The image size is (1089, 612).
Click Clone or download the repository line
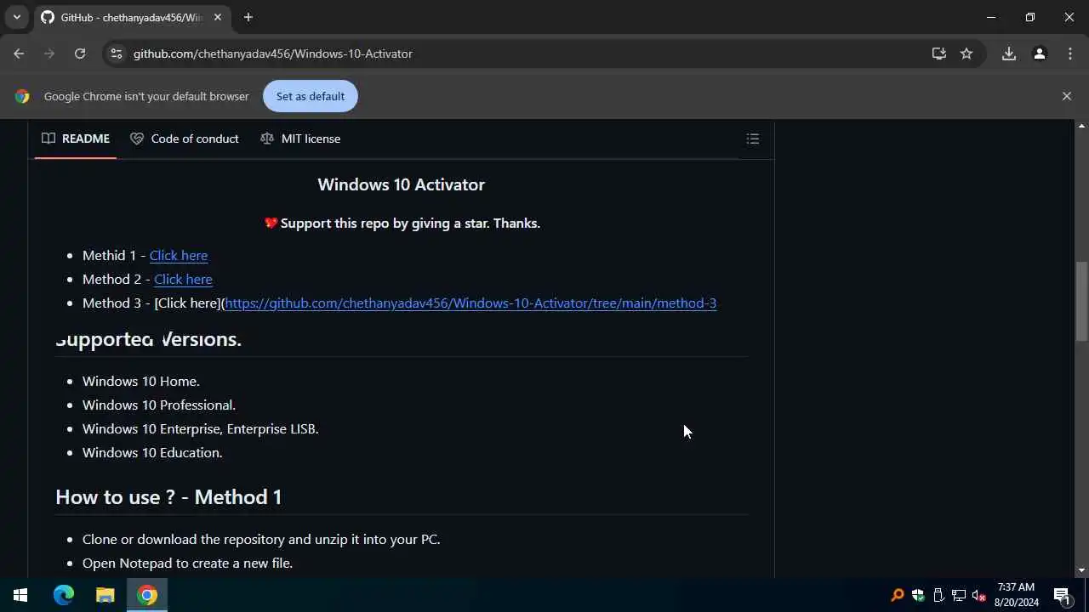(261, 539)
